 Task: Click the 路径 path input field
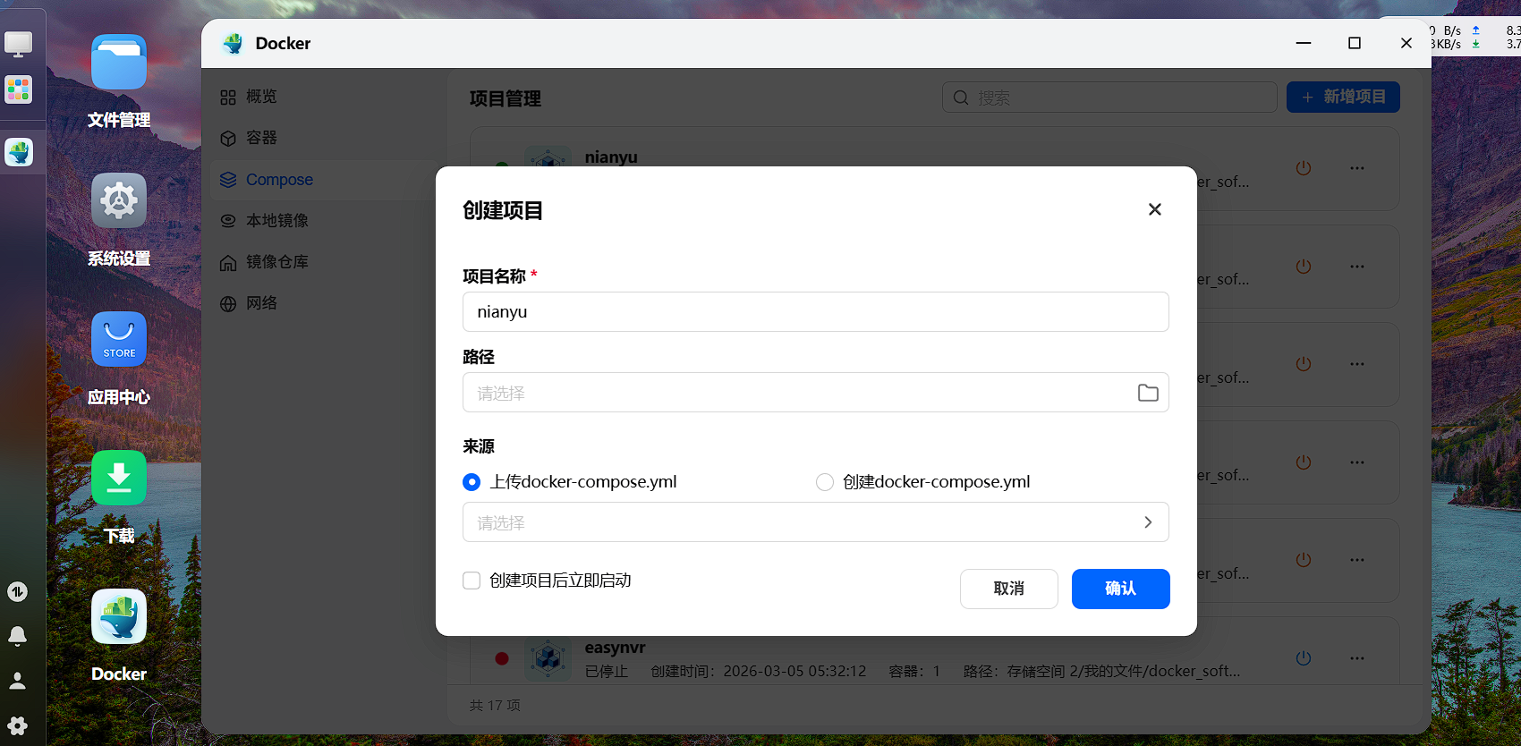pyautogui.click(x=816, y=393)
